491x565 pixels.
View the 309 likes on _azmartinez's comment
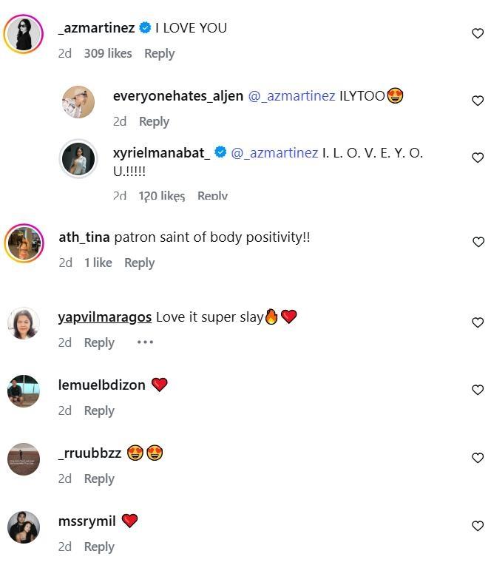pyautogui.click(x=108, y=53)
